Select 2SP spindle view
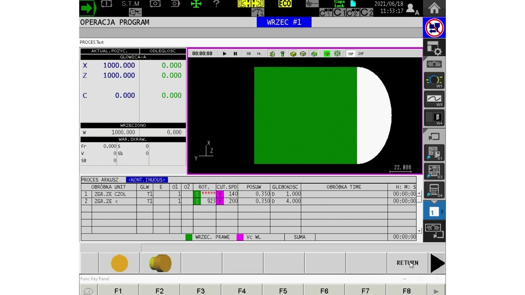The height and width of the screenshot is (295, 525). (361, 54)
